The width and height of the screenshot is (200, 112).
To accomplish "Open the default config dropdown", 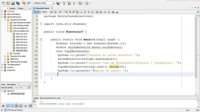I will tap(44, 3).
